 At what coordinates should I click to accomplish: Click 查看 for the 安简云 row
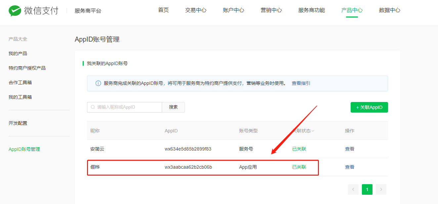point(350,149)
